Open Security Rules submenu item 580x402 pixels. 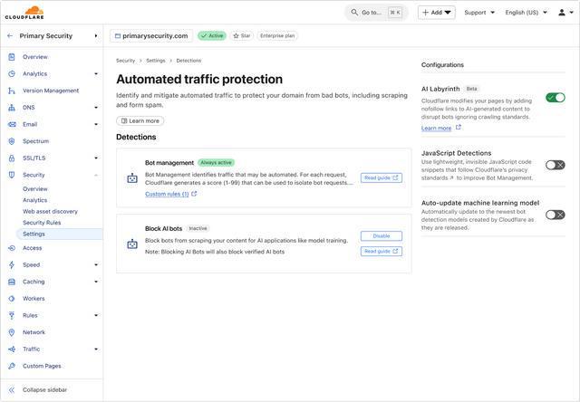click(42, 223)
